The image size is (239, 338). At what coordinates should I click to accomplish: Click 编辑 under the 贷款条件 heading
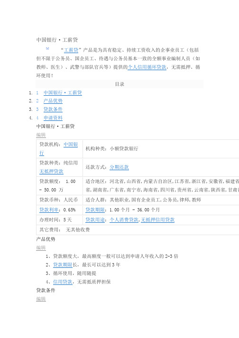click(41, 299)
